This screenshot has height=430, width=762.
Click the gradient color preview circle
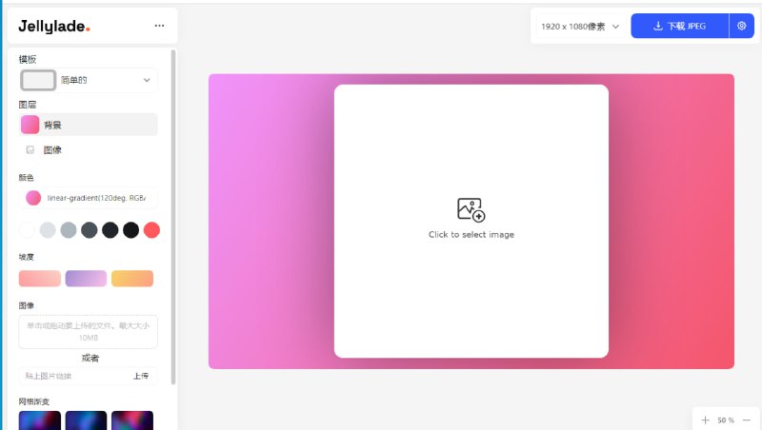33,198
